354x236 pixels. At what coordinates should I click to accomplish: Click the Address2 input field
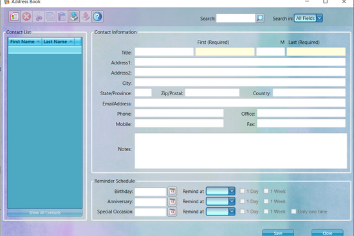[x=240, y=72]
